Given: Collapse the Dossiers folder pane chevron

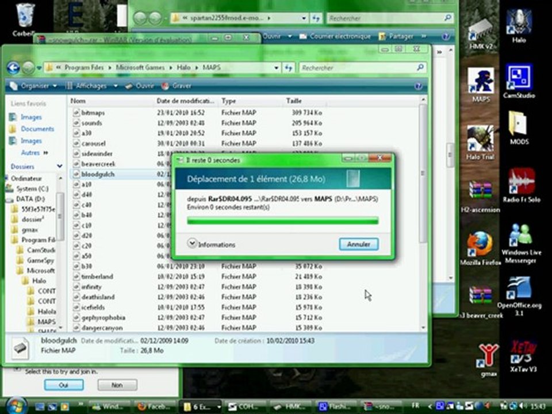Looking at the screenshot, I should click(59, 166).
